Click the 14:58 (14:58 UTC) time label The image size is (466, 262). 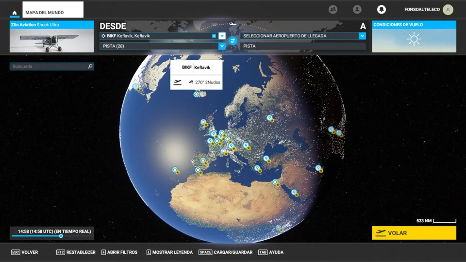54,231
